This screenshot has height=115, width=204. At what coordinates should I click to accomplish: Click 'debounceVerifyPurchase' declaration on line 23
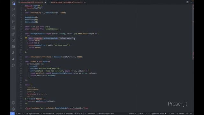40,57
